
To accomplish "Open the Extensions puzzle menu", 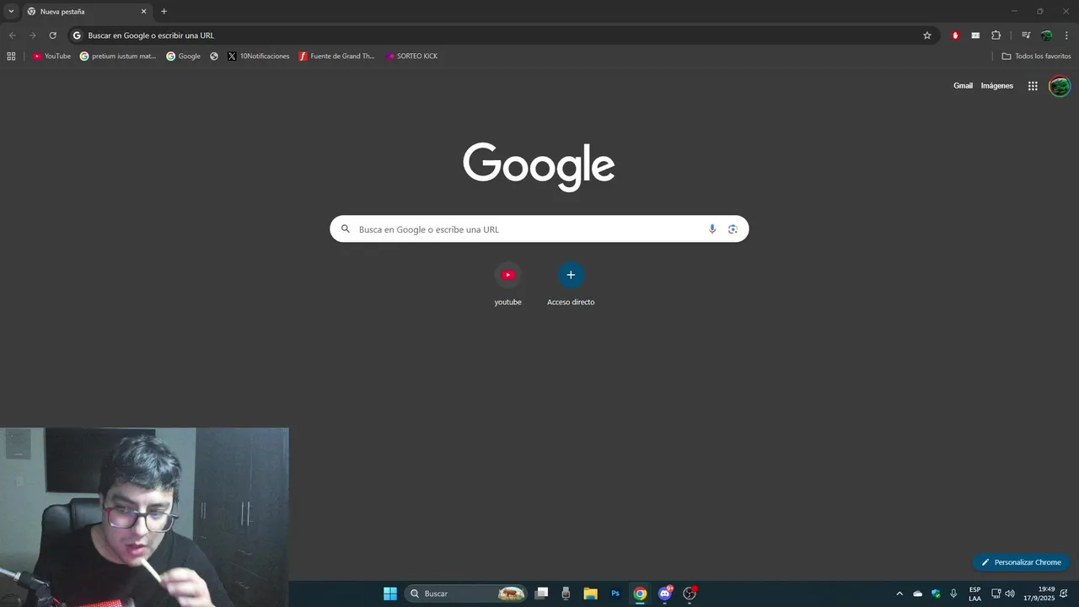I will (996, 35).
